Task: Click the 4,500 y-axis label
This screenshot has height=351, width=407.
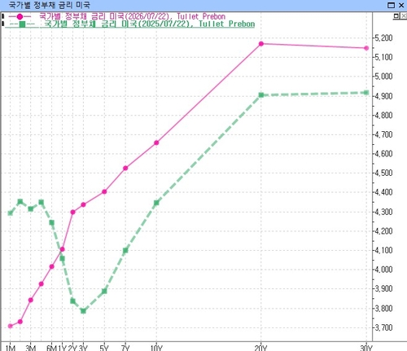Action: [x=383, y=173]
